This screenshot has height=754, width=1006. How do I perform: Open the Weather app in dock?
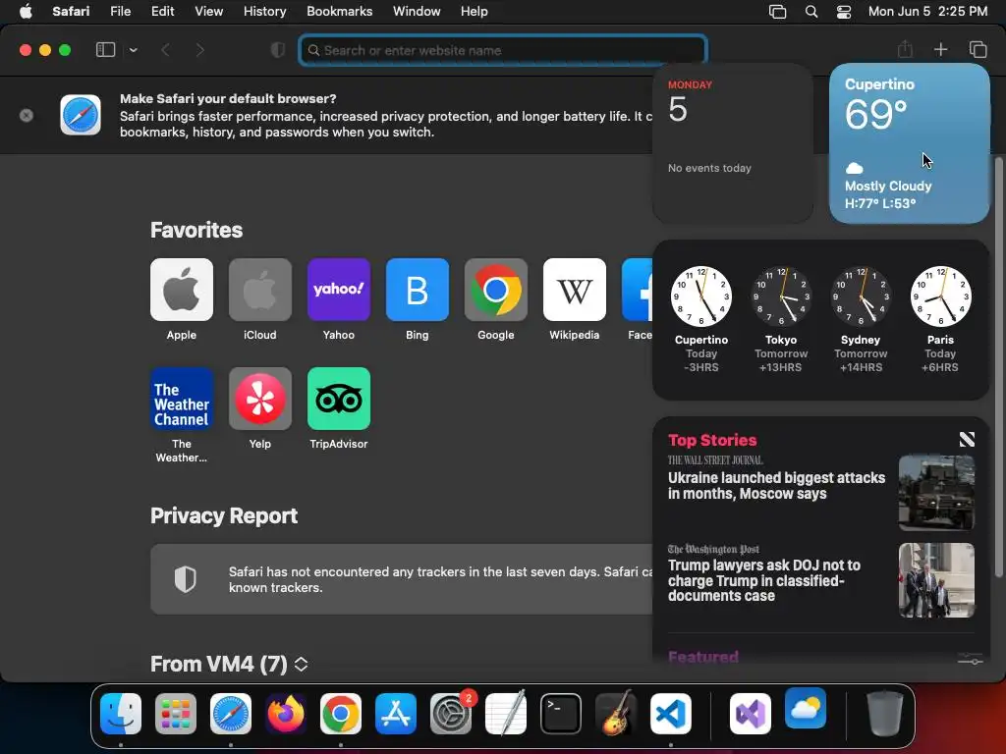point(806,709)
